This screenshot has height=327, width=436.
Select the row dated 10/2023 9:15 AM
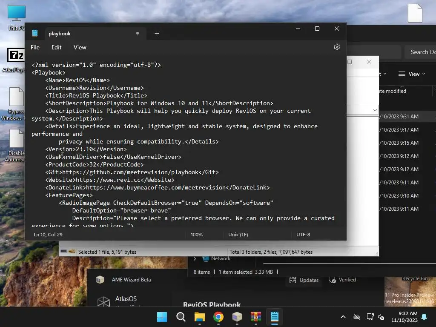coord(399,143)
